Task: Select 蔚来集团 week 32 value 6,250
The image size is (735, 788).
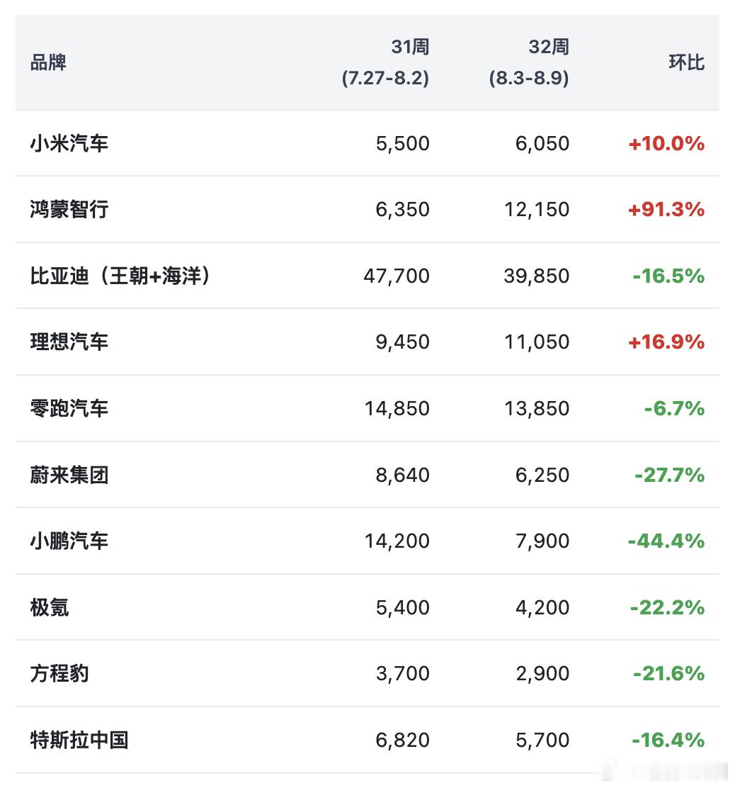Action: (x=542, y=475)
